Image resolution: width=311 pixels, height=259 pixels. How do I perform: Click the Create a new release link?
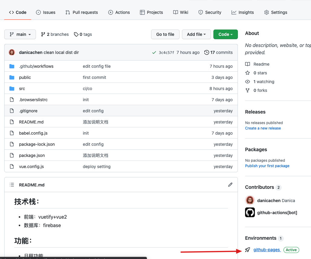click(x=263, y=128)
